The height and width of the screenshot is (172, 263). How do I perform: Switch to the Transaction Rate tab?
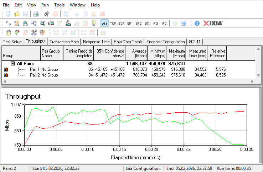coord(64,42)
